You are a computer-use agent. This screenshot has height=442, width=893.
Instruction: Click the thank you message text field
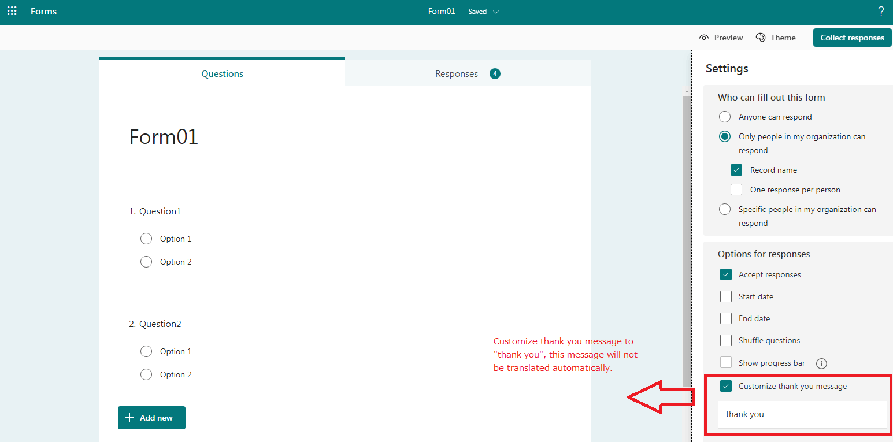pyautogui.click(x=802, y=414)
